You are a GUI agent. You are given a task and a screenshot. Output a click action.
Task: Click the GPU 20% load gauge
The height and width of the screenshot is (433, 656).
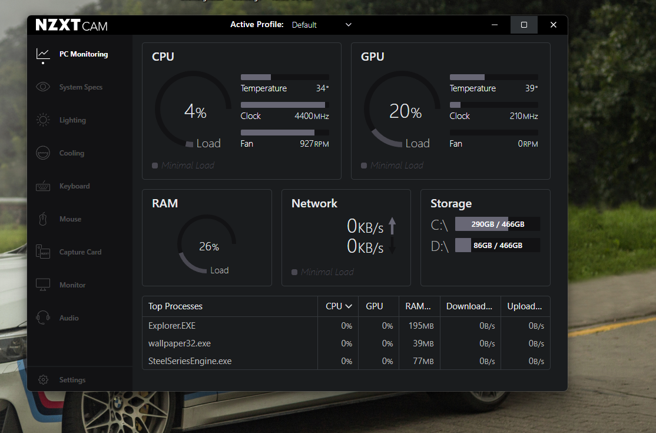(x=402, y=110)
